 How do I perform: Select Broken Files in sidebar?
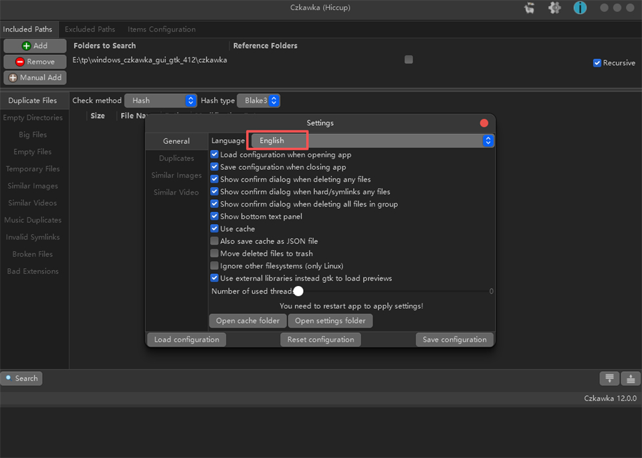pos(33,254)
